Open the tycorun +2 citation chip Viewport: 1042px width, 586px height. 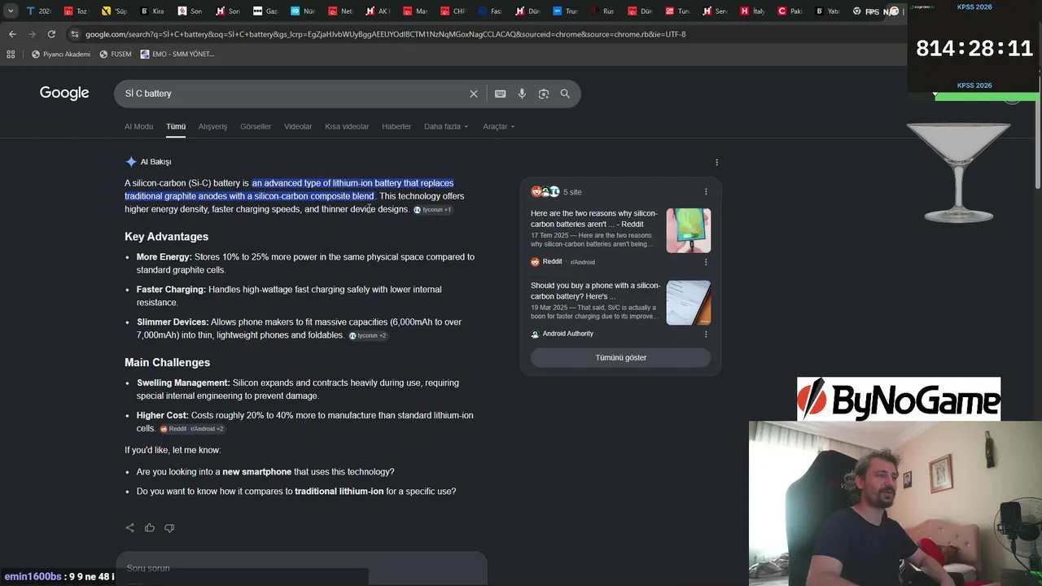pyautogui.click(x=368, y=335)
